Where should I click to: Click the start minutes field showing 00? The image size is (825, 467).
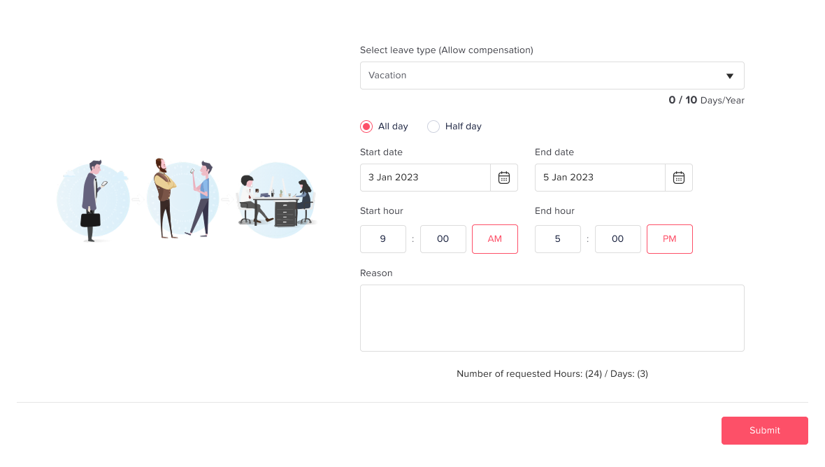coord(443,239)
